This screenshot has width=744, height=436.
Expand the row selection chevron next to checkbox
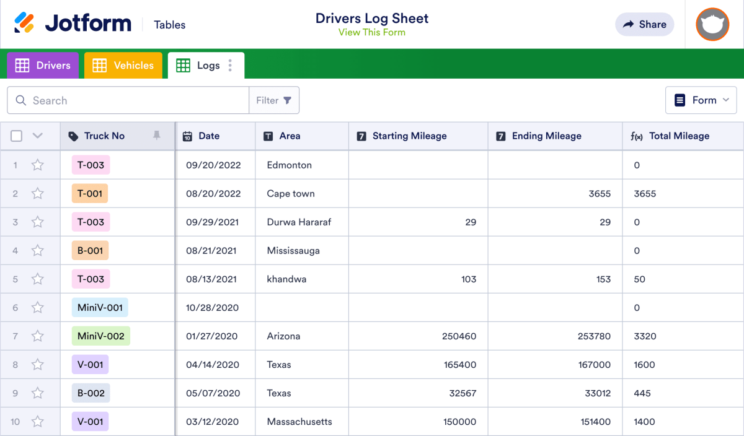point(36,135)
